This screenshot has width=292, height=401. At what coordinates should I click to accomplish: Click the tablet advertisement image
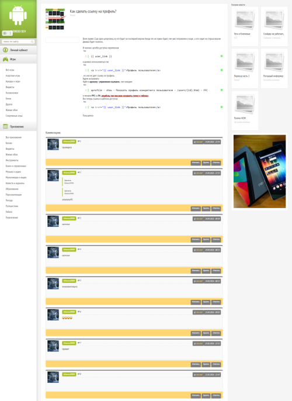[259, 171]
